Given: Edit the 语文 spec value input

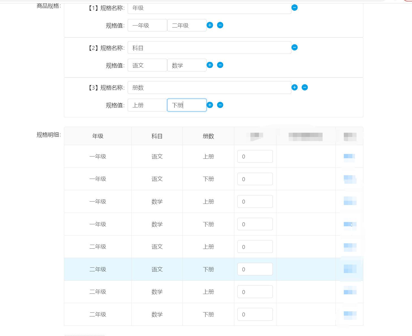Looking at the screenshot, I should tap(147, 65).
